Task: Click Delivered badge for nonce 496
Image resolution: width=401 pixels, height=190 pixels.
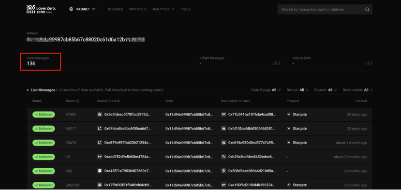Action: pos(44,171)
